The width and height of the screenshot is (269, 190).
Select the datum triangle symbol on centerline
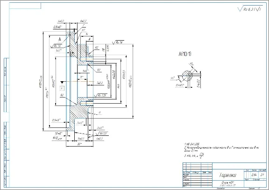(62, 83)
